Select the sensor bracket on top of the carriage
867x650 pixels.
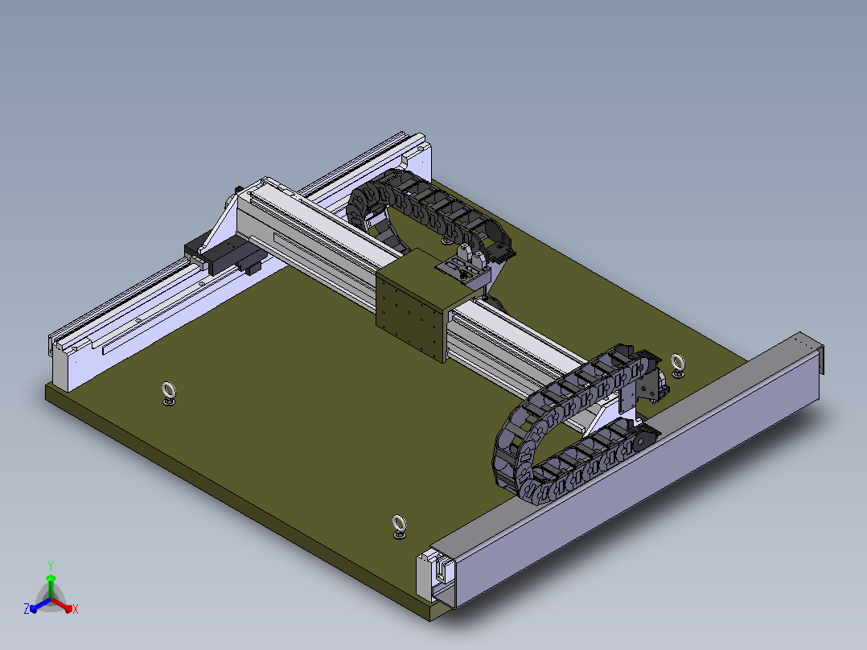coord(466,265)
